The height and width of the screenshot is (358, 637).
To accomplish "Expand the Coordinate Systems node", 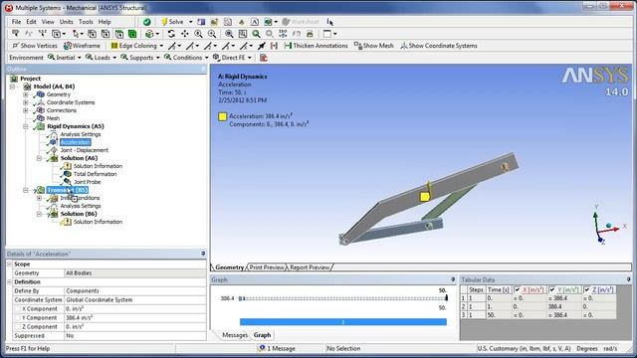I will [x=26, y=102].
